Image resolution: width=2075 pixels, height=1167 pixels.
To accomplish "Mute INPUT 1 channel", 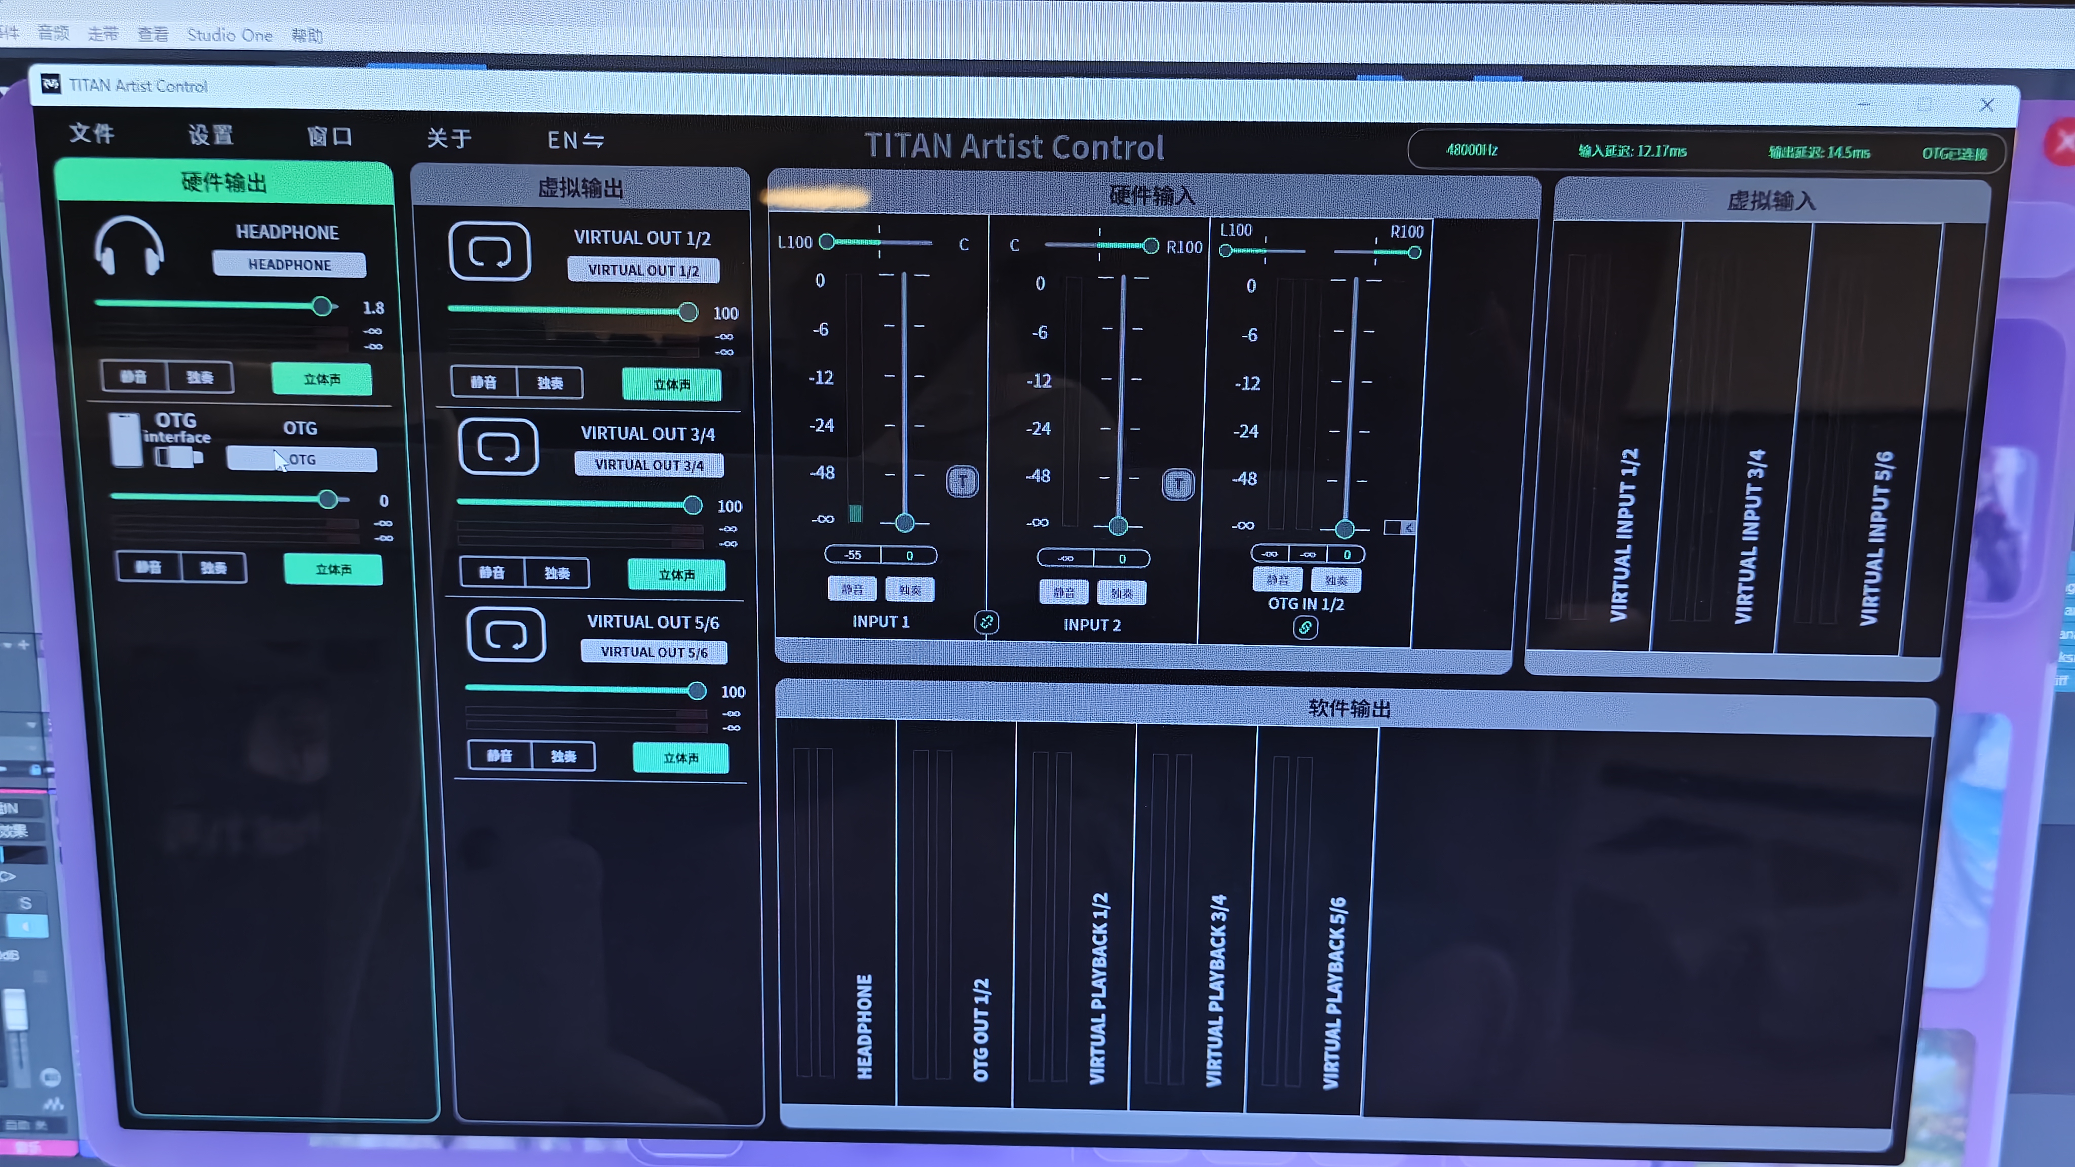I will coord(852,590).
